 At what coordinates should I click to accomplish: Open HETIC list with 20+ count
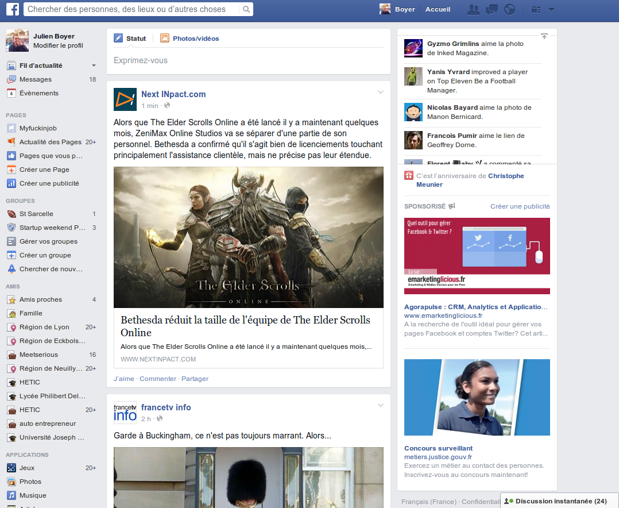(51, 410)
